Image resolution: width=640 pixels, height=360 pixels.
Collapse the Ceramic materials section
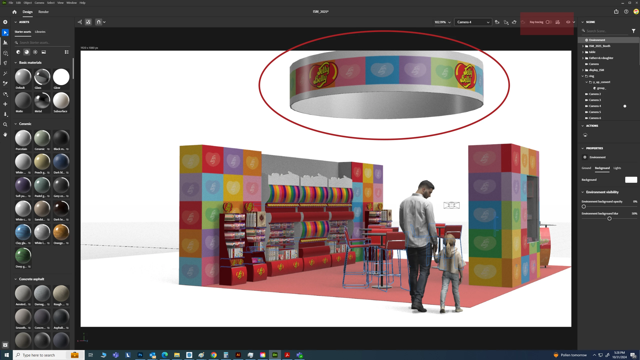coord(15,124)
